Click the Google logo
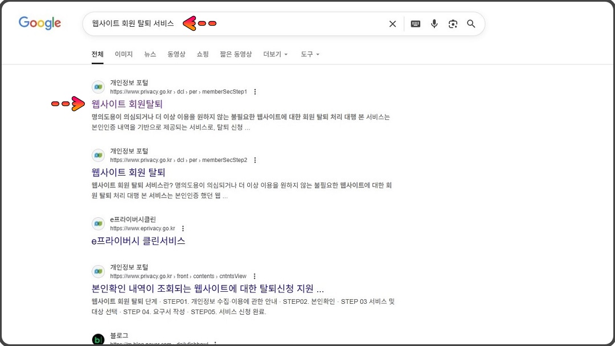615x346 pixels. coord(40,23)
